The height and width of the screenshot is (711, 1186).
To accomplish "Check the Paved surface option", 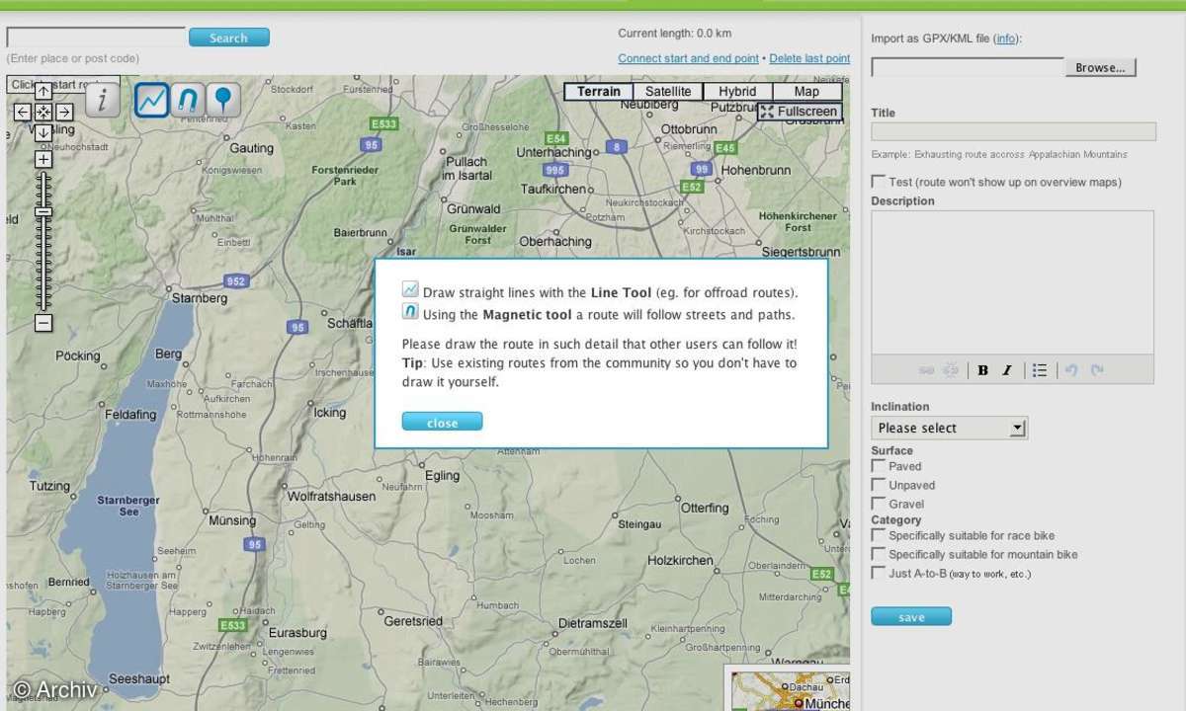I will (x=878, y=466).
